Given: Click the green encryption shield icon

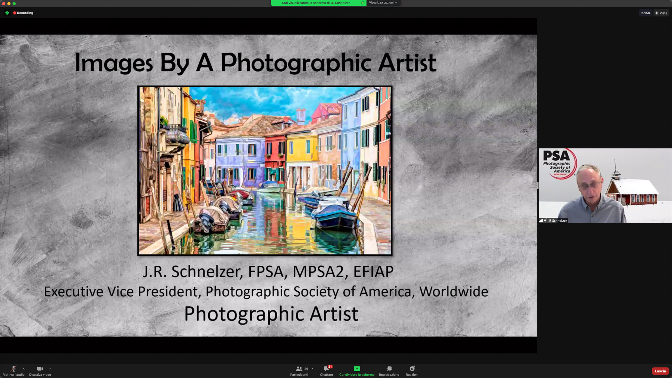Looking at the screenshot, I should click(7, 13).
